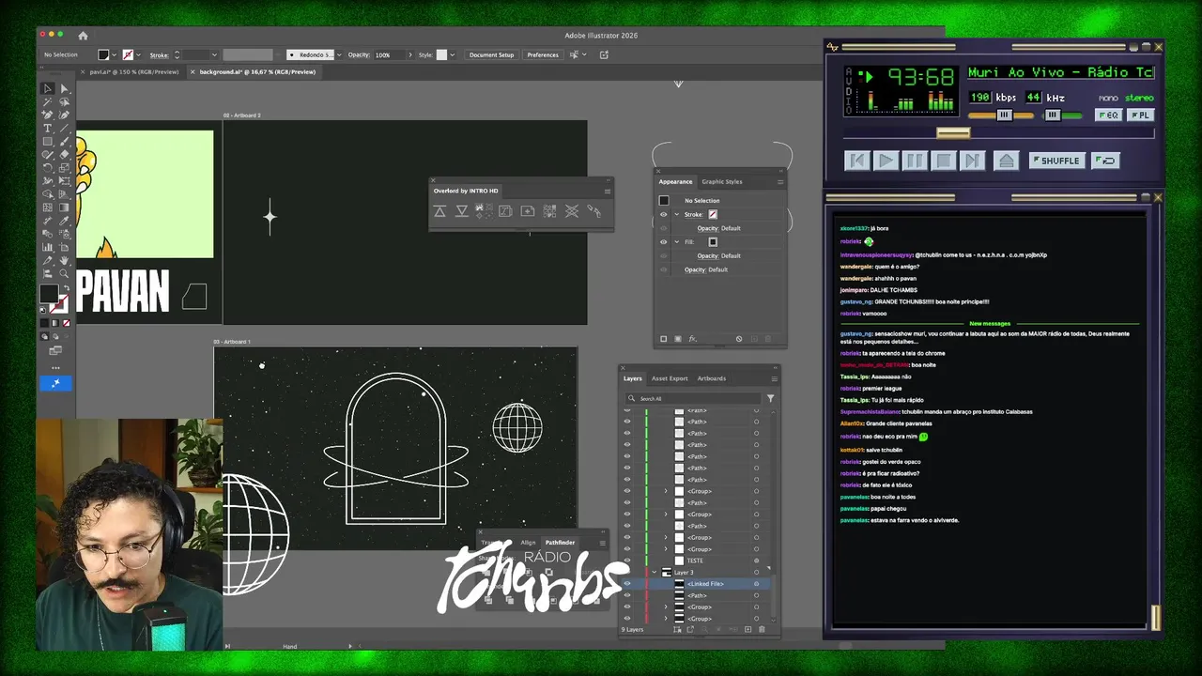
Task: Select the Eraser tool
Action: (x=64, y=154)
